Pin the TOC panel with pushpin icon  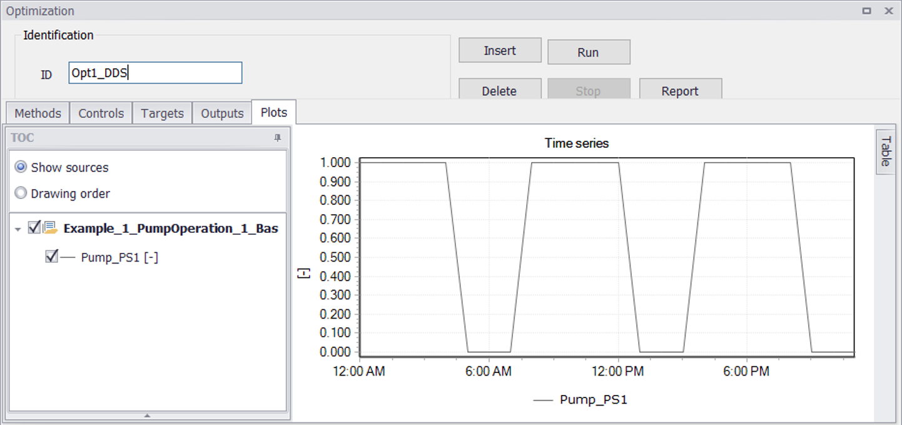[x=278, y=138]
